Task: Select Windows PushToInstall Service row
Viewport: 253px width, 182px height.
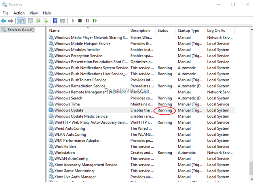Action: [x=141, y=80]
